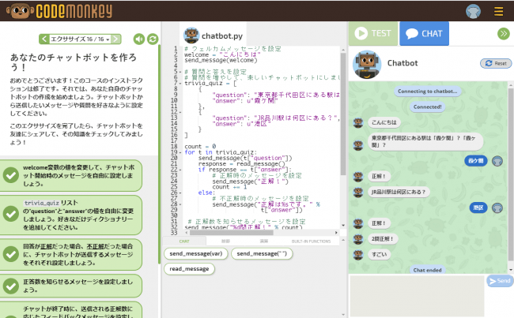Click code editor scroll-right arrow
This screenshot has width=514, height=318.
click(336, 233)
